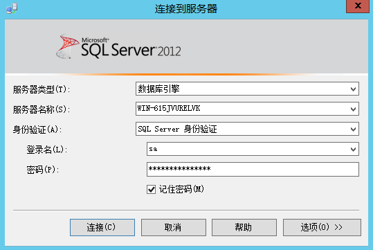Expand the 登录名 dropdown arrow
The width and height of the screenshot is (373, 250).
[353, 149]
